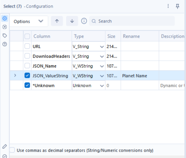This screenshot has height=158, width=186.
Task: Open the Navigation tab icon in sidebar
Action: pos(4,27)
